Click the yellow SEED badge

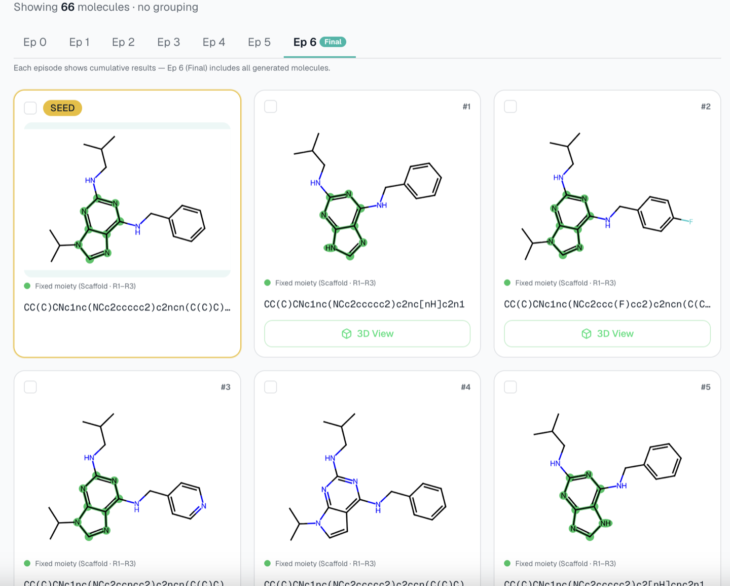(62, 108)
